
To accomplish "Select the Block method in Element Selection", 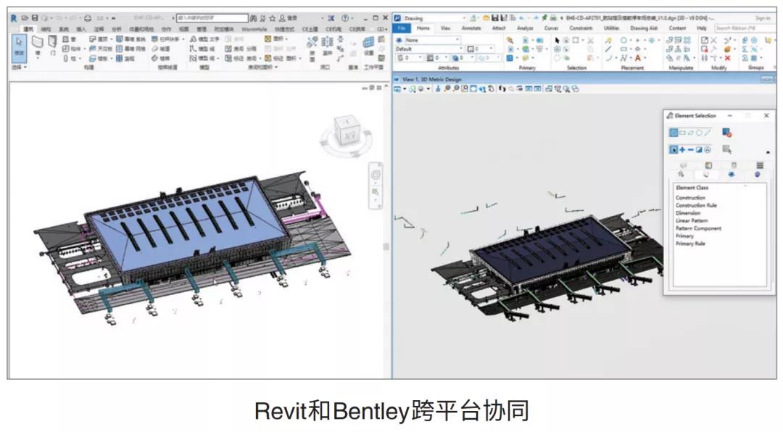I will tap(683, 133).
